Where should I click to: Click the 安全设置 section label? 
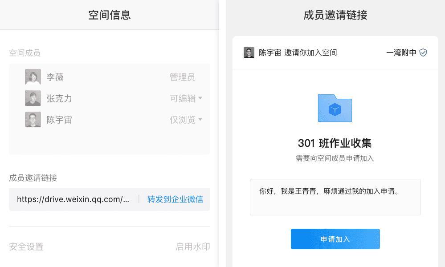(x=26, y=247)
